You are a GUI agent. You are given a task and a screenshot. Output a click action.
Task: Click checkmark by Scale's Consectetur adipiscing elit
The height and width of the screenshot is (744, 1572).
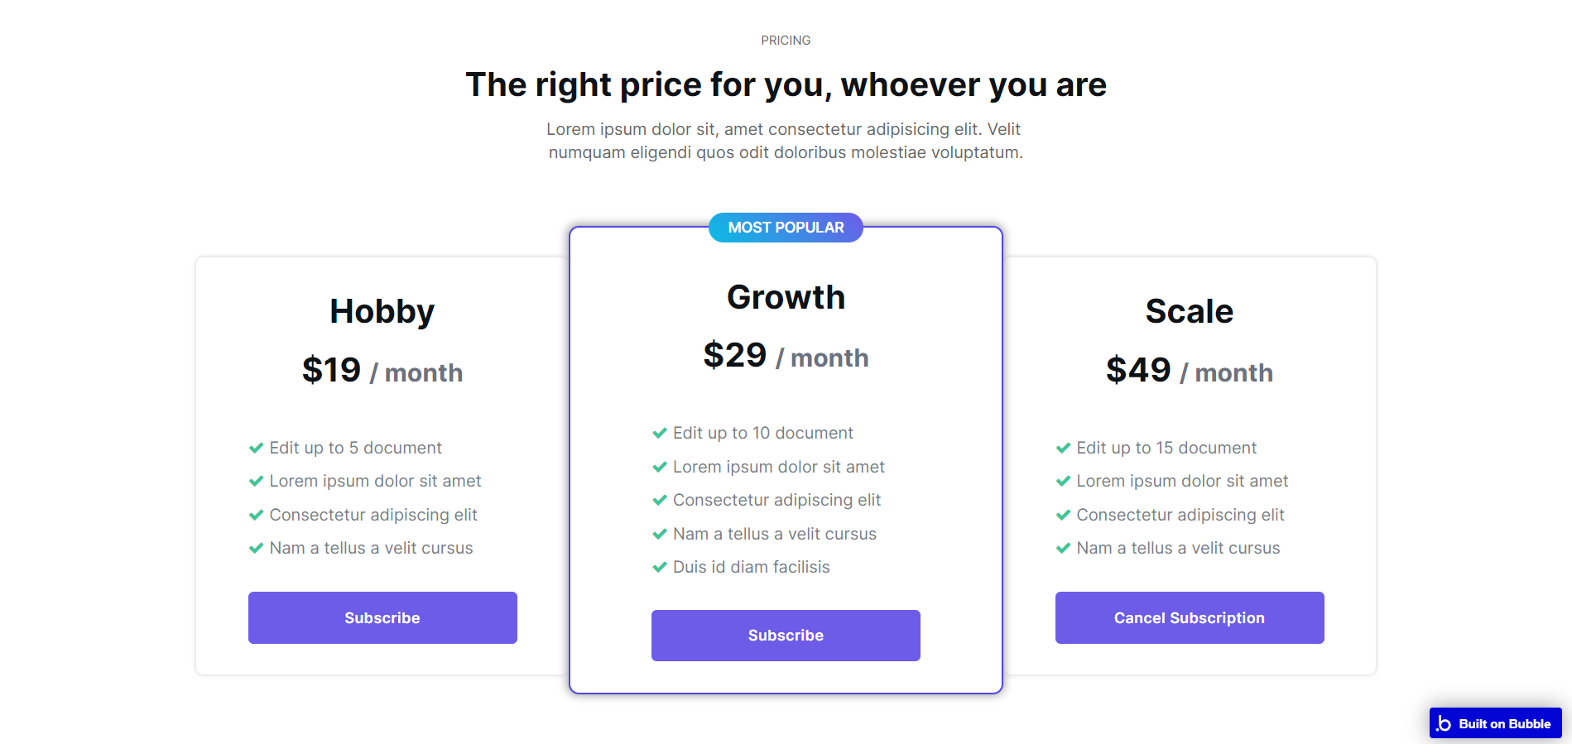point(1063,515)
